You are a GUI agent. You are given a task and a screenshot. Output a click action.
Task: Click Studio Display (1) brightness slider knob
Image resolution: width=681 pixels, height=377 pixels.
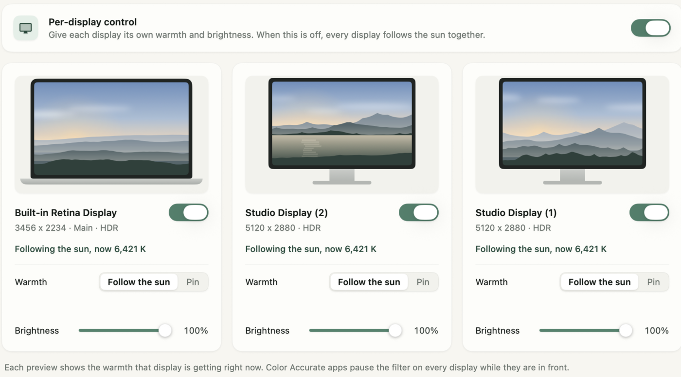coord(626,330)
